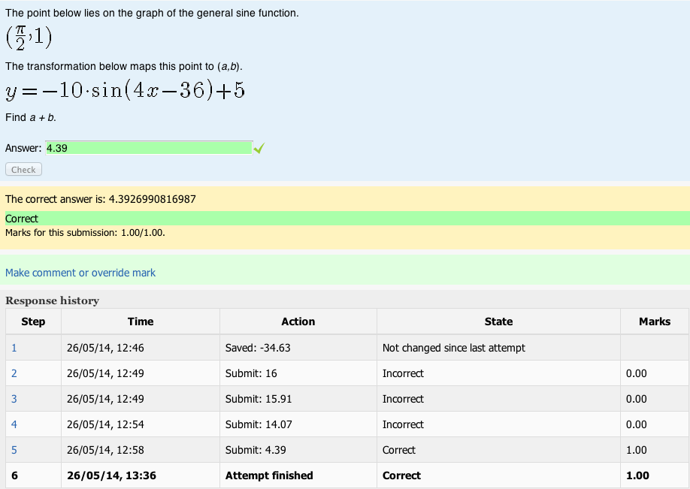
Task: Click the Marks column header
Action: click(655, 321)
